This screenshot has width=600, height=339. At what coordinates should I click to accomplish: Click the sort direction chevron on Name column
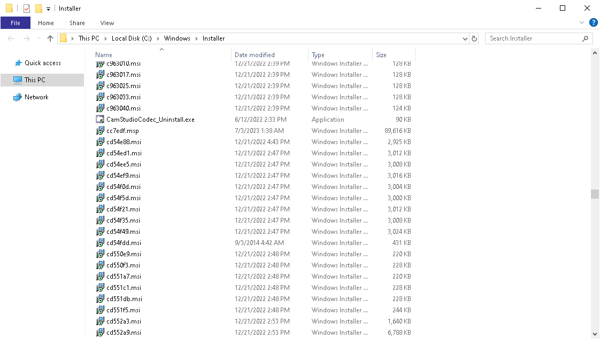click(x=161, y=49)
